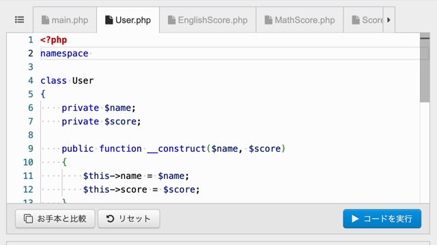Screen dimensions: 437x245
Task: Click the リセット button
Action: (x=129, y=218)
